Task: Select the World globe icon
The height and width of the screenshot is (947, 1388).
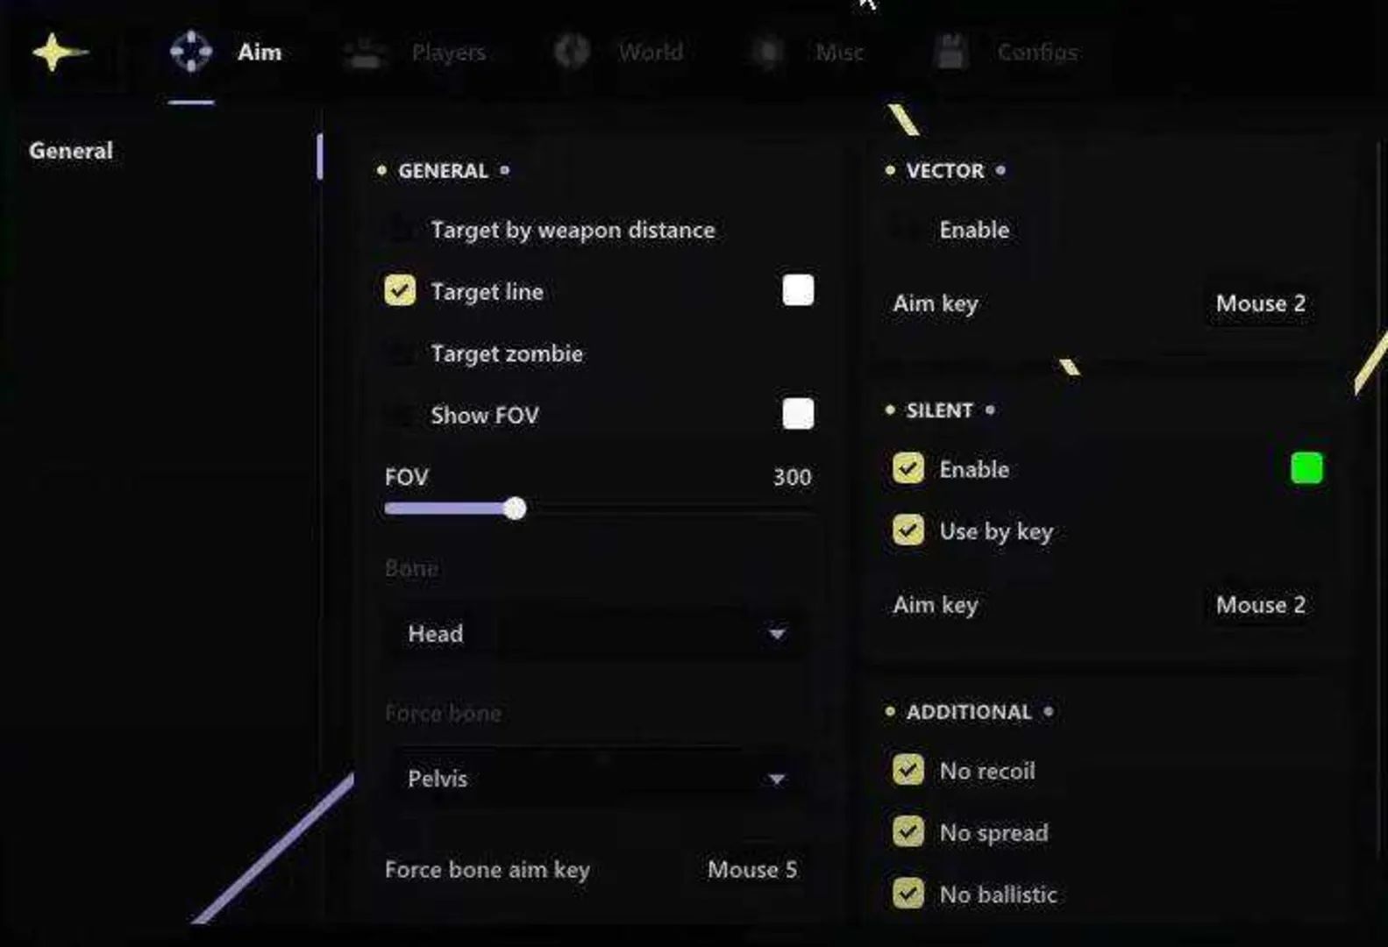Action: click(x=572, y=52)
